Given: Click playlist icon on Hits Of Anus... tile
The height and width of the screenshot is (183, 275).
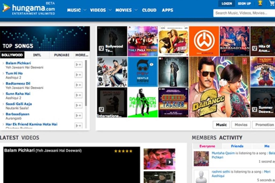Looking at the screenshot, I should coord(255,48).
